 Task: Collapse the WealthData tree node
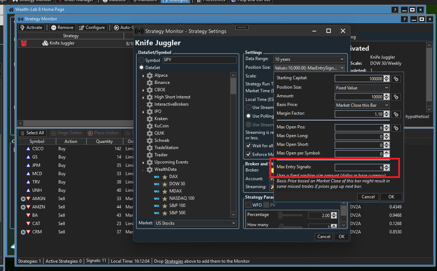pyautogui.click(x=143, y=170)
